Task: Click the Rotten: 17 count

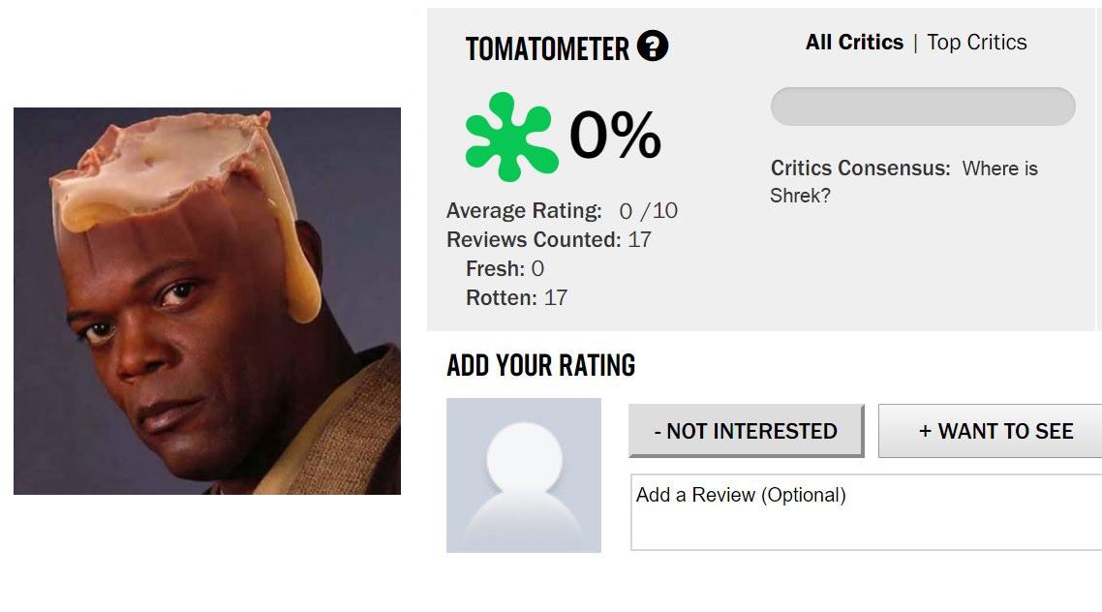Action: (x=516, y=298)
